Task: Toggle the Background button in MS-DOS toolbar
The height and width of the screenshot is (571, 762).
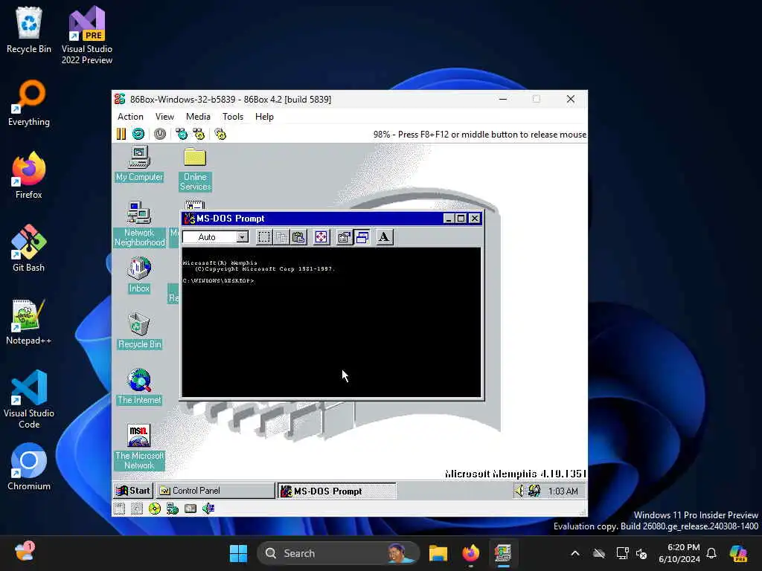Action: coord(362,237)
